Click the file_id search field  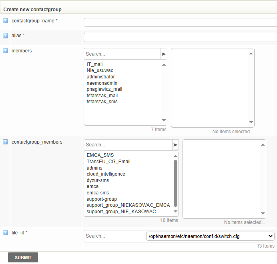click(x=115, y=236)
